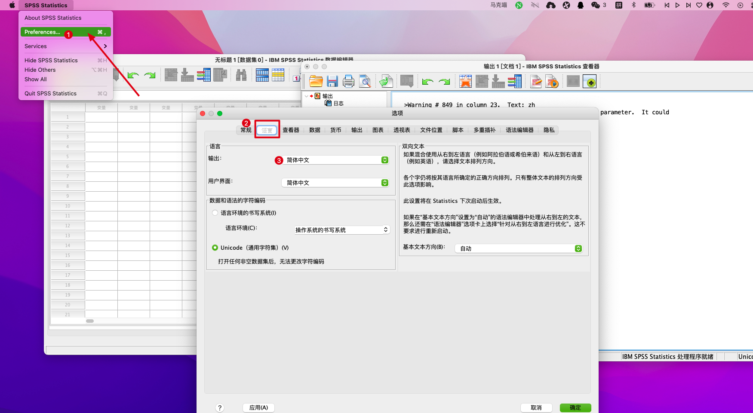Click the open folder icon in the viewer toolbar
This screenshot has height=413, width=753.
(x=316, y=81)
